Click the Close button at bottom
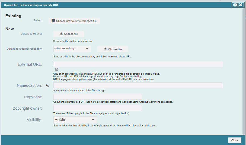The width and height of the screenshot is (246, 145). click(x=235, y=140)
